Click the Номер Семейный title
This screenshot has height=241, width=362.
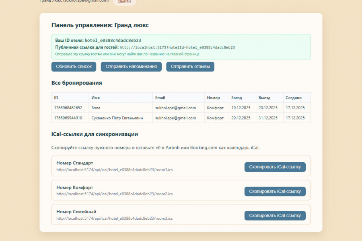(x=76, y=212)
